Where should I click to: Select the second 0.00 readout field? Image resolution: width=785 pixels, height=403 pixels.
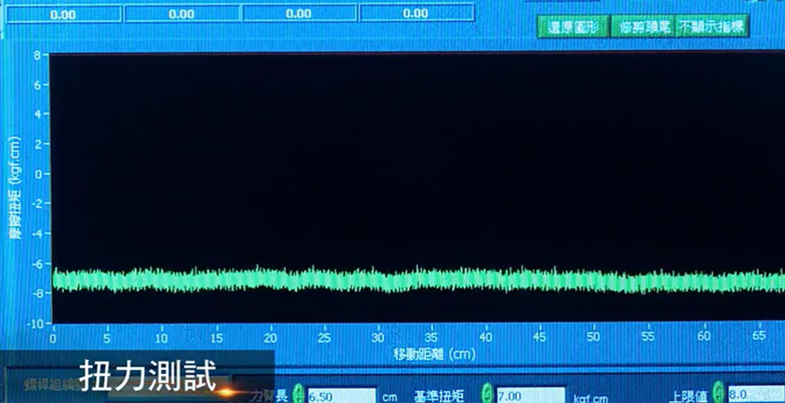coord(181,13)
